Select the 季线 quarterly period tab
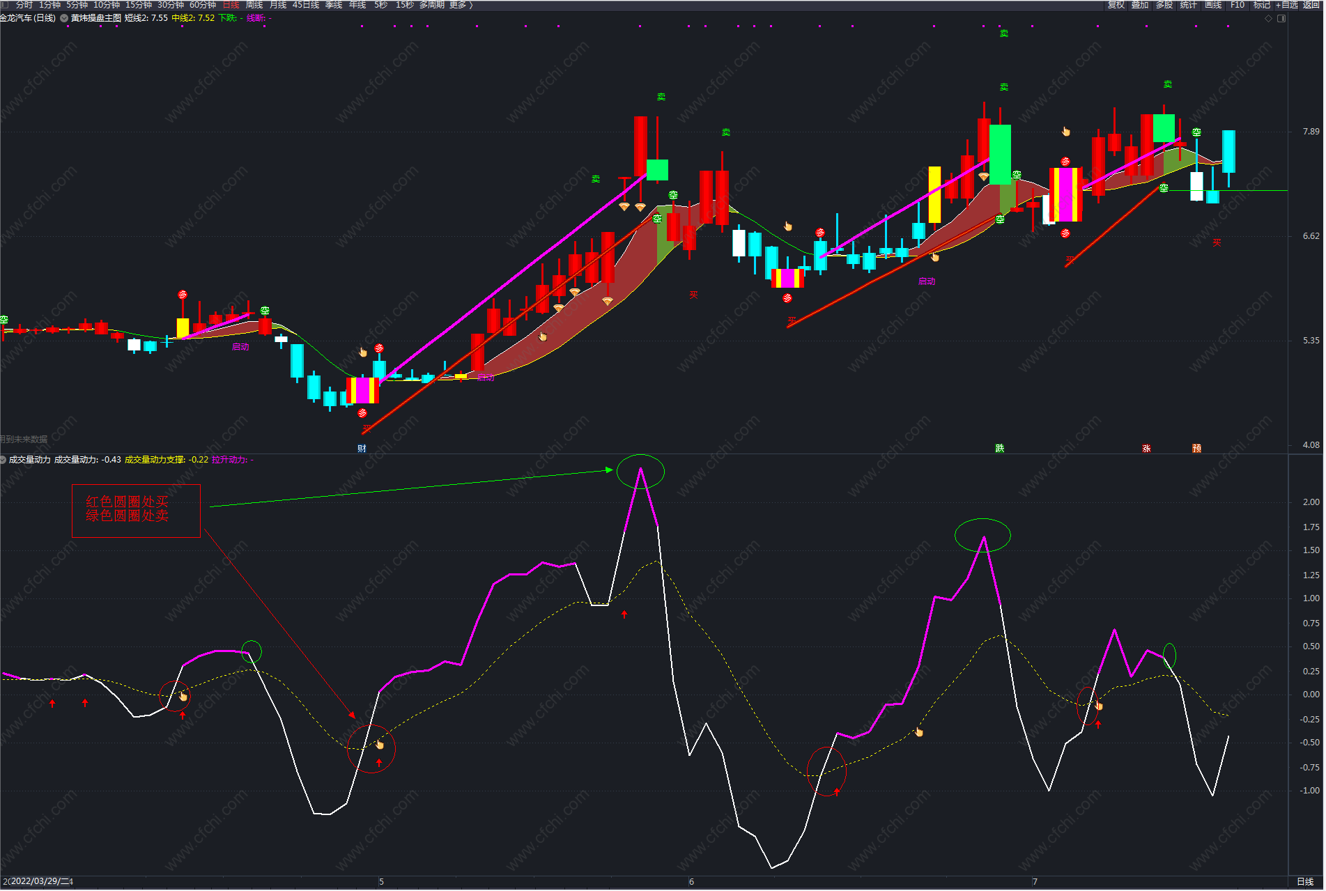 (334, 5)
